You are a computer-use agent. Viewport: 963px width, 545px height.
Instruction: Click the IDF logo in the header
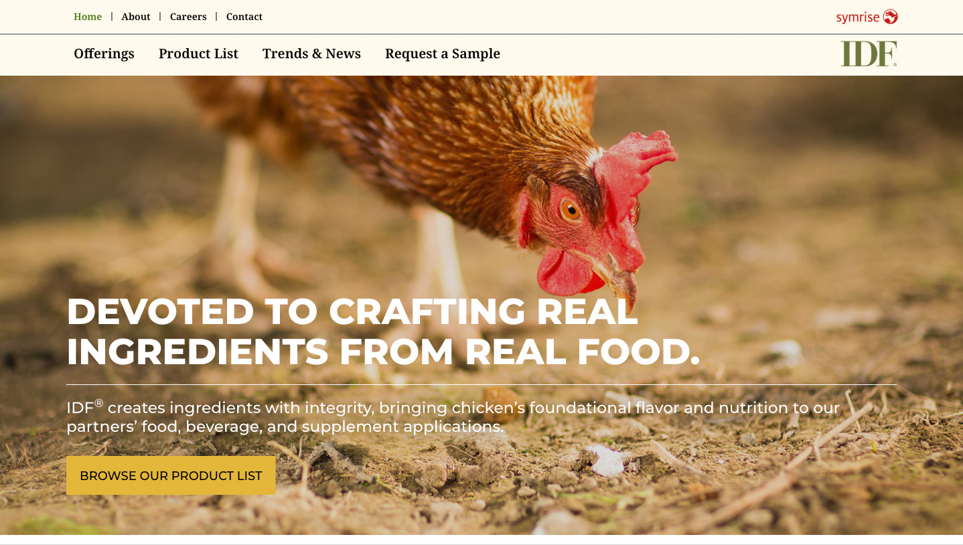(x=867, y=54)
